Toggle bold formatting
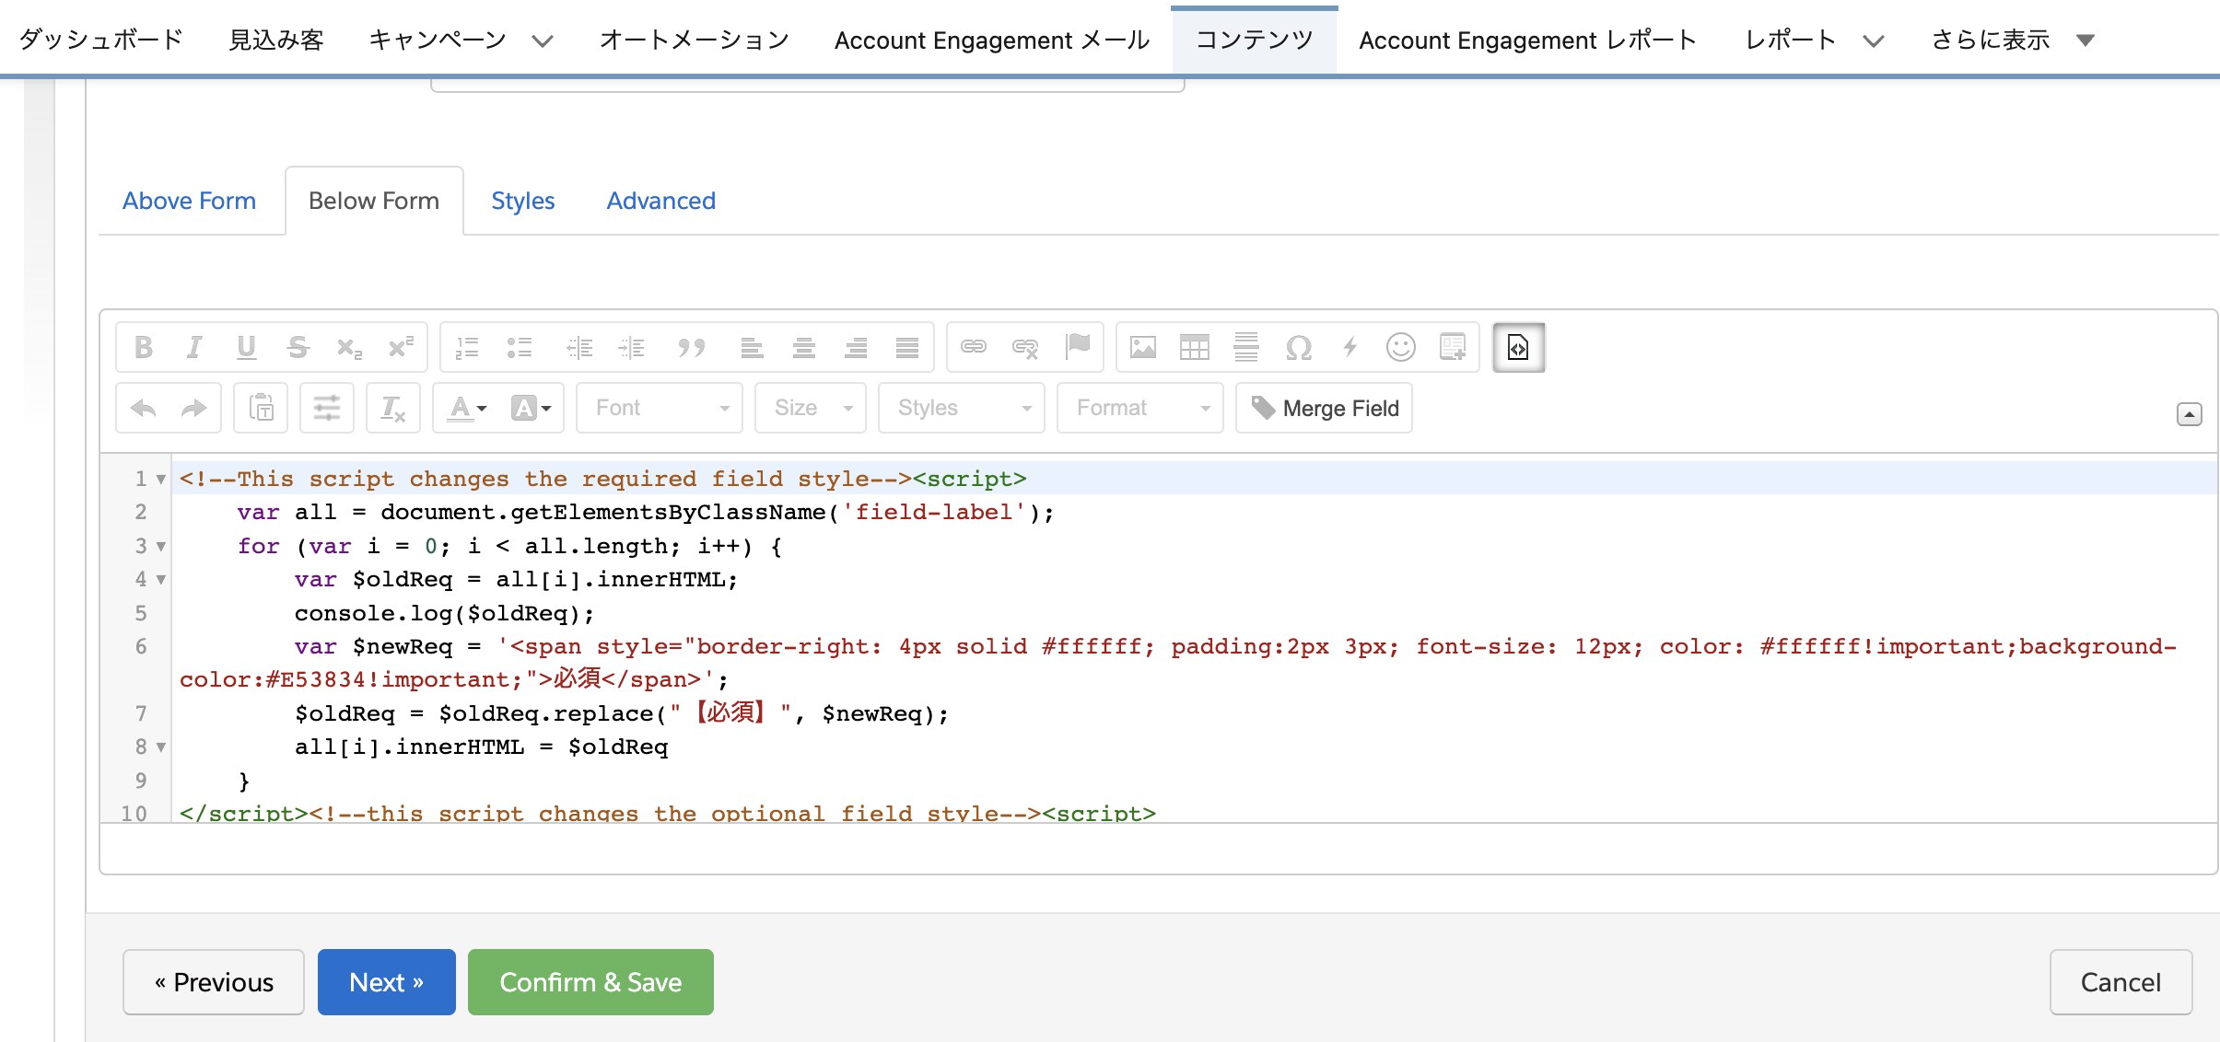The width and height of the screenshot is (2220, 1042). pos(144,347)
